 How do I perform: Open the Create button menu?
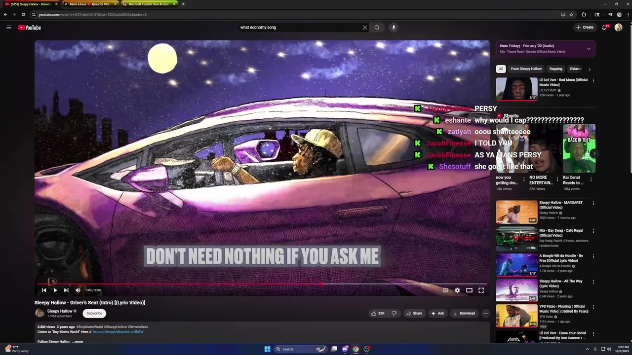point(585,28)
